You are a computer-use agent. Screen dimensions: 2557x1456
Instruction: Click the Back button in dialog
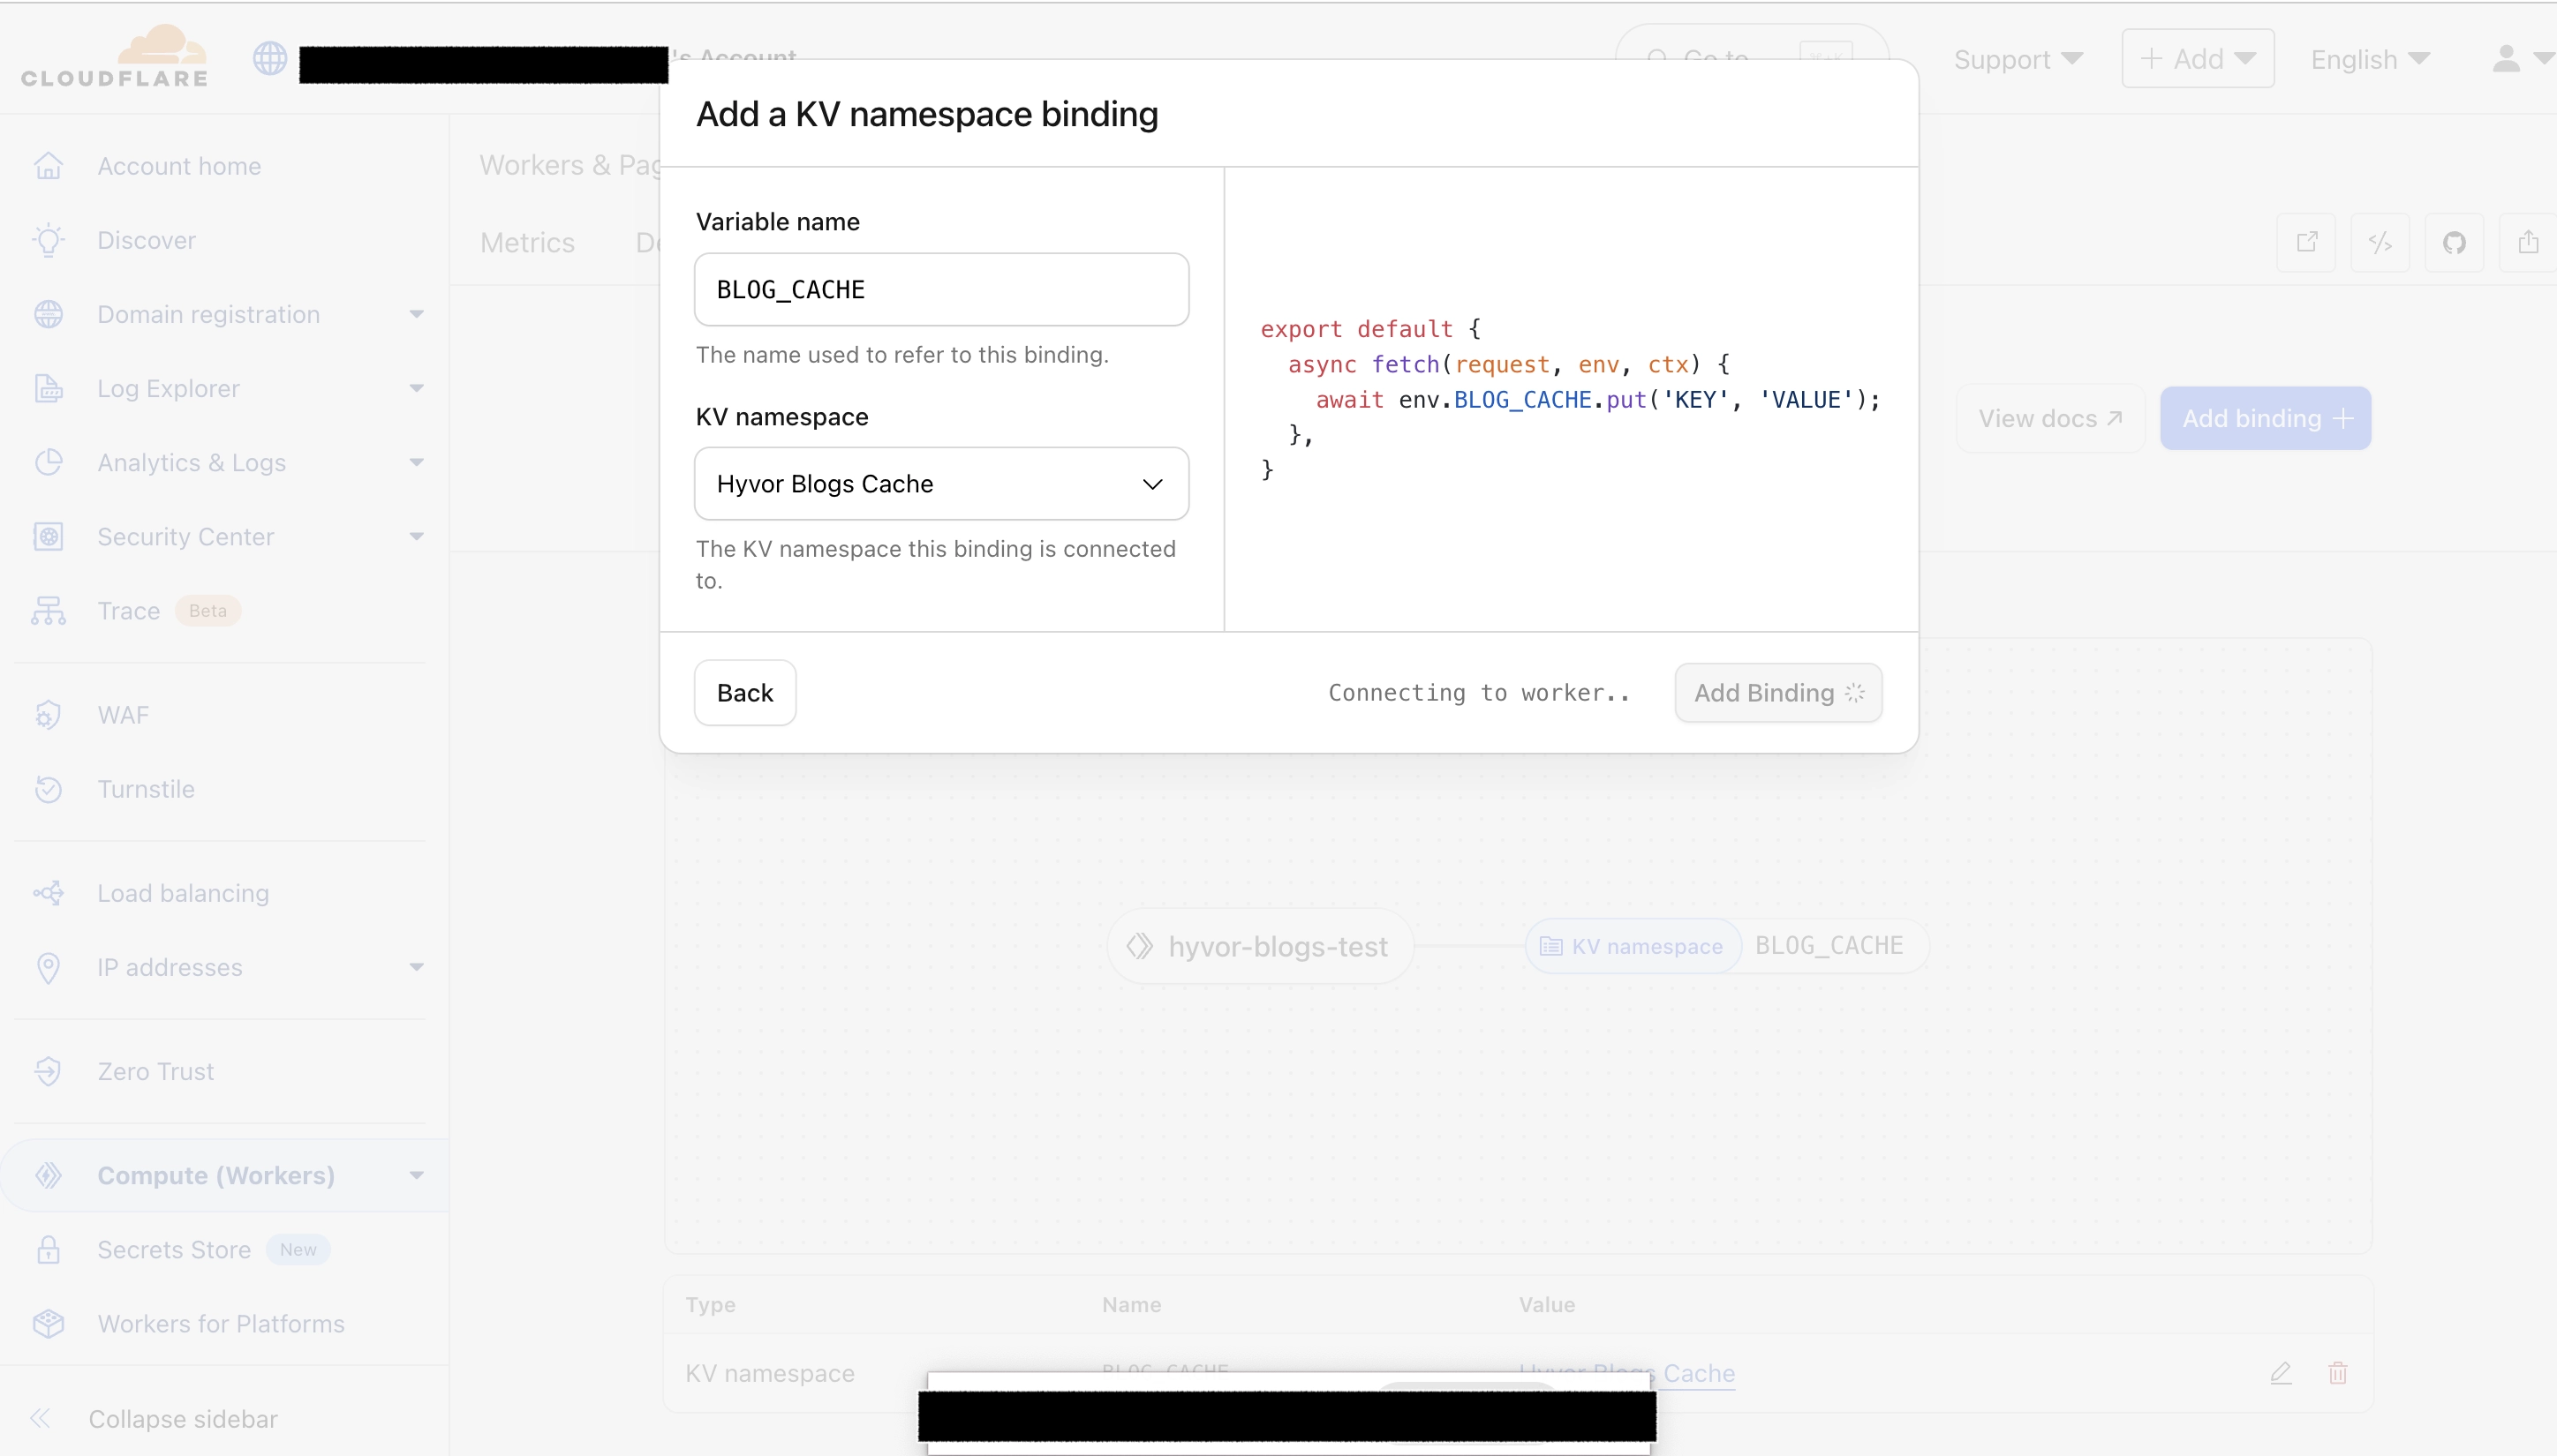coord(745,692)
